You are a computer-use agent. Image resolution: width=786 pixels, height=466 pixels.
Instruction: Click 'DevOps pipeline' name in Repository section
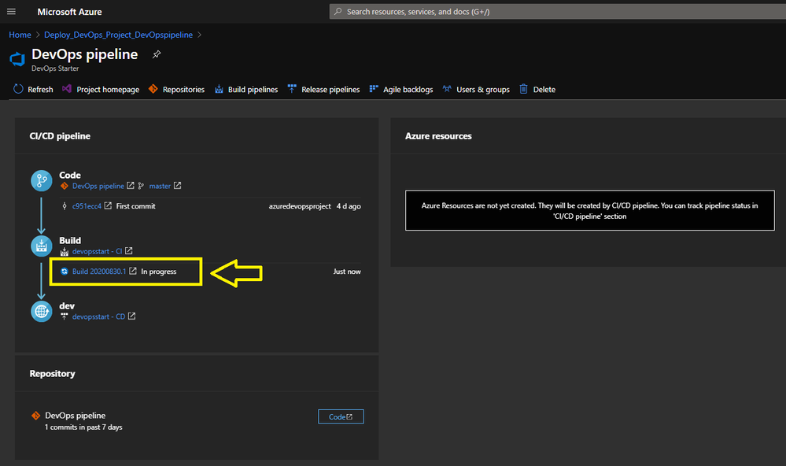click(76, 416)
